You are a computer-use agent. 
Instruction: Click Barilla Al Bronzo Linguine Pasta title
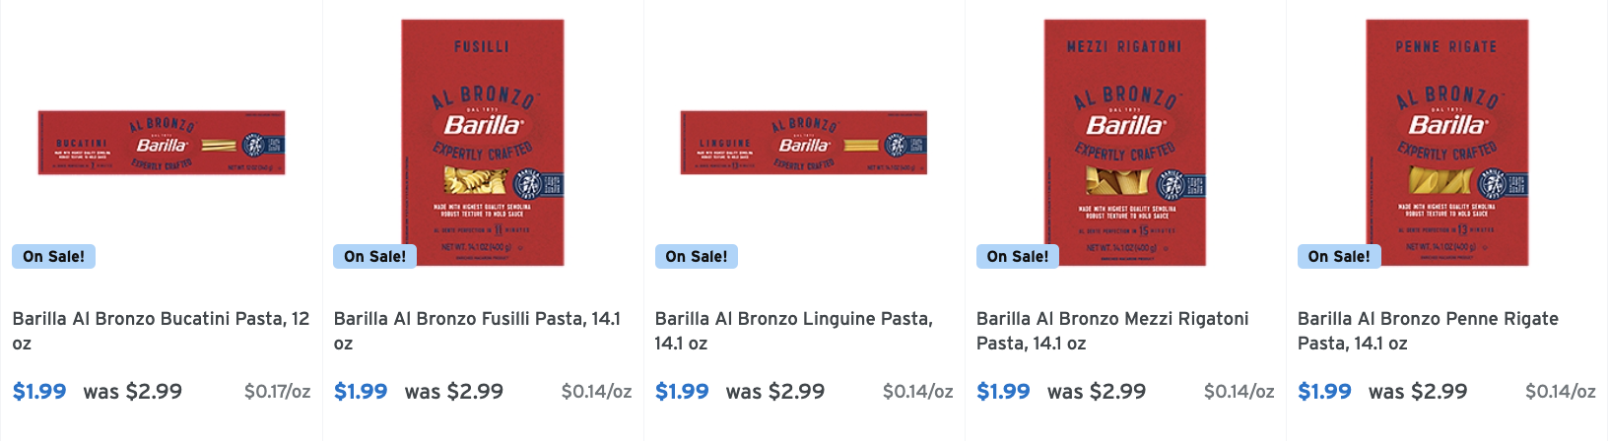click(793, 319)
